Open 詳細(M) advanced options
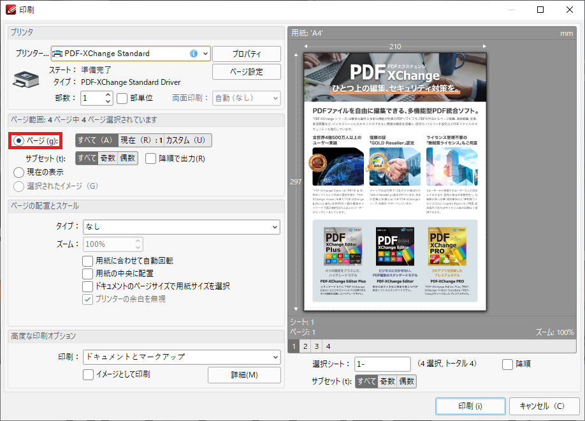The width and height of the screenshot is (585, 421). pyautogui.click(x=244, y=375)
